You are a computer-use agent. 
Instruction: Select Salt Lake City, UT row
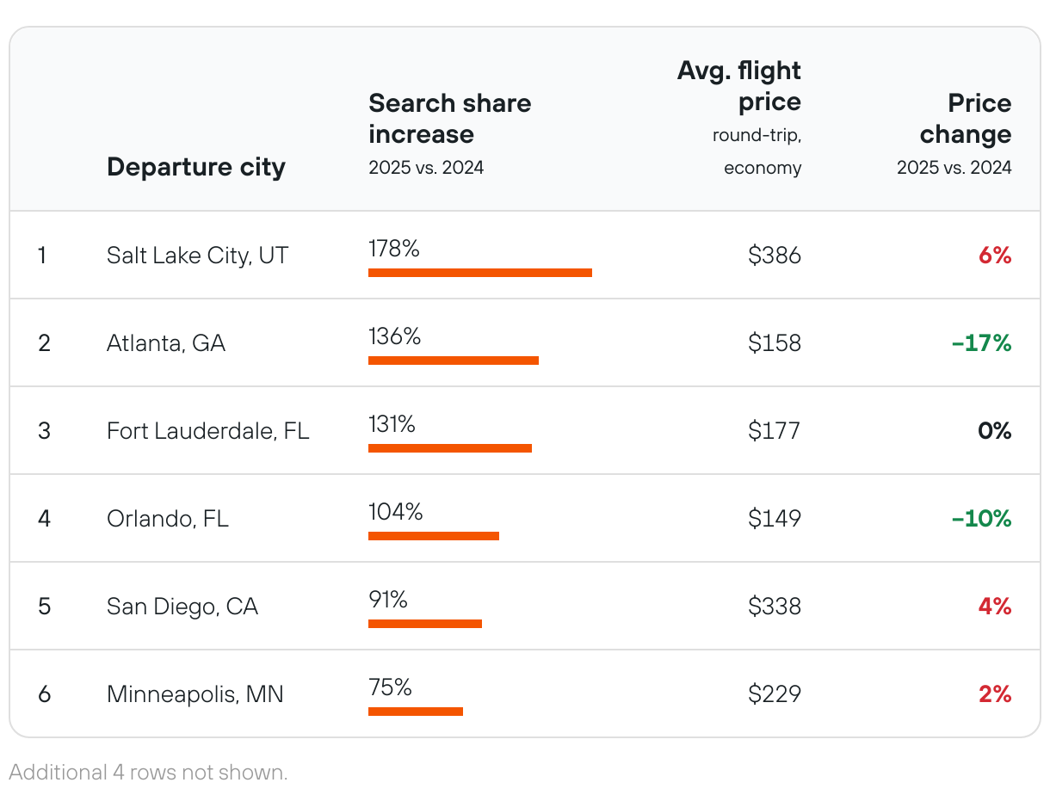pyautogui.click(x=197, y=256)
